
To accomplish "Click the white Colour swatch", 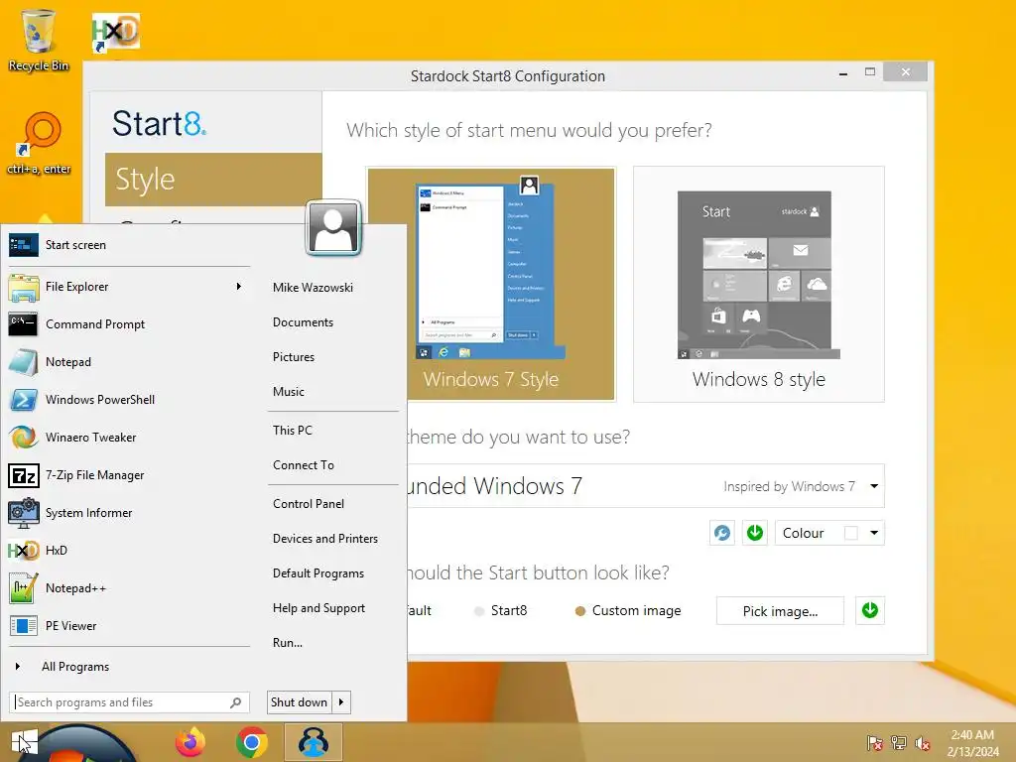I will point(850,533).
